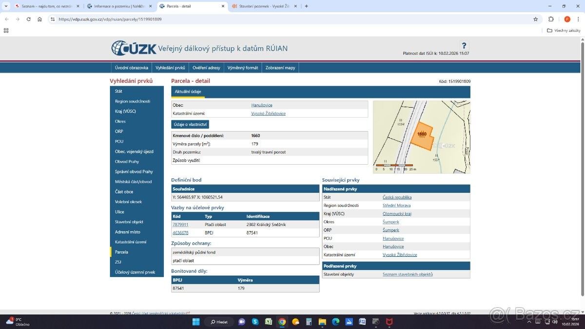The width and height of the screenshot is (585, 329).
Task: Launch Excel from the taskbar
Action: (269, 322)
